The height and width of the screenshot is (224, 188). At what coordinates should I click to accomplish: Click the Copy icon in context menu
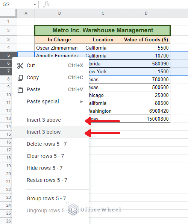pos(20,78)
